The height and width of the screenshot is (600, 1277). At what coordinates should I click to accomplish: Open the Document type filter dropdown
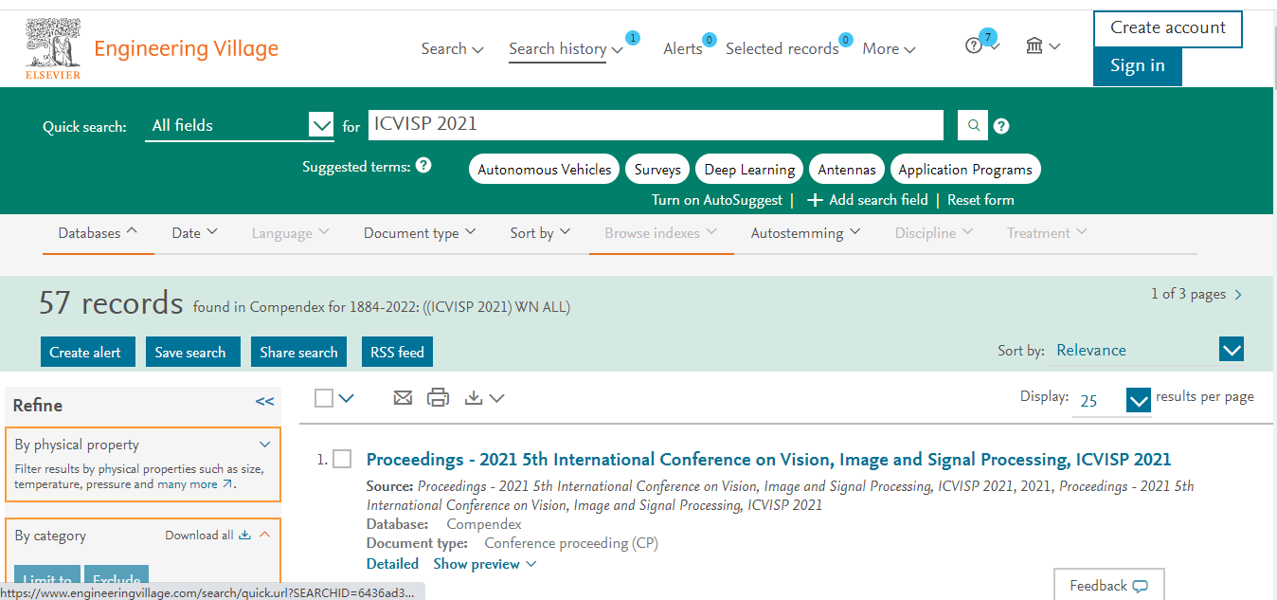click(420, 233)
